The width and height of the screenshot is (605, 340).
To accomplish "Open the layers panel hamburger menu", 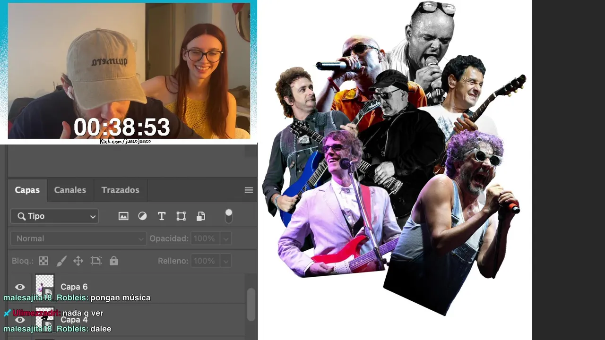I will tap(249, 190).
